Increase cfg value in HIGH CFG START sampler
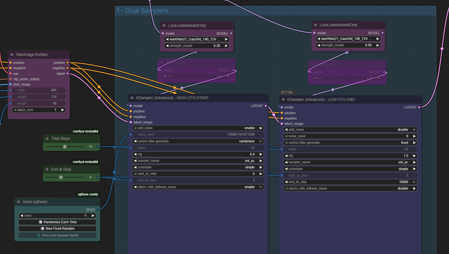This screenshot has width=449, height=254. tap(261, 154)
